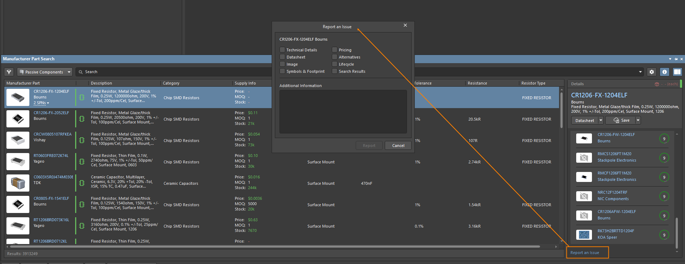The image size is (685, 264).
Task: Toggle the split panel view icon
Action: point(677,72)
